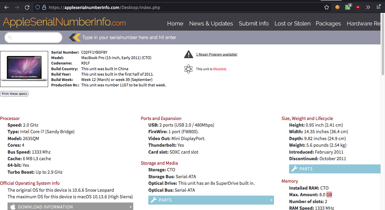Click the magnifier icon in search box
This screenshot has width=385, height=210.
(x=10, y=37)
